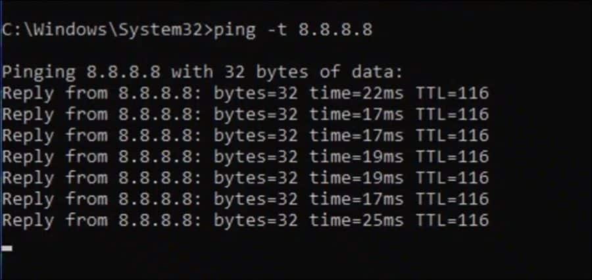Click "time=17ms" in the sixth reply line
592x280 pixels.
point(356,198)
